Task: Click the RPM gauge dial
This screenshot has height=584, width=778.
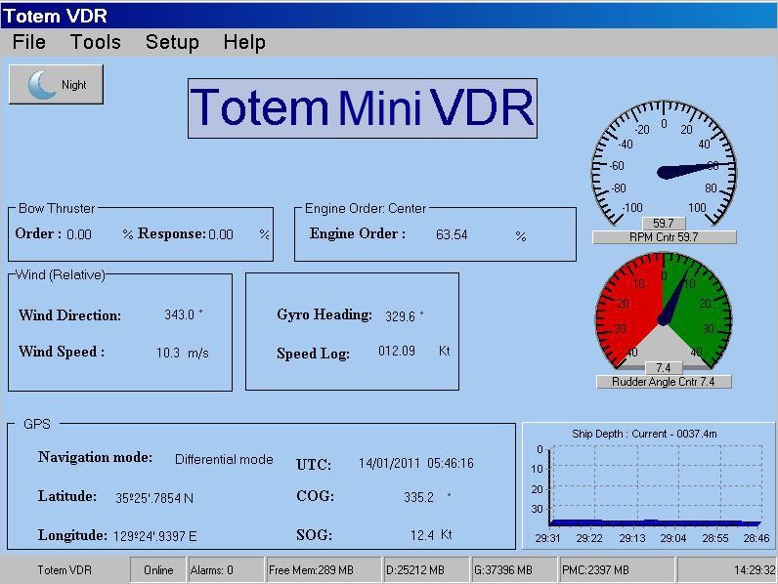Action: pyautogui.click(x=664, y=163)
